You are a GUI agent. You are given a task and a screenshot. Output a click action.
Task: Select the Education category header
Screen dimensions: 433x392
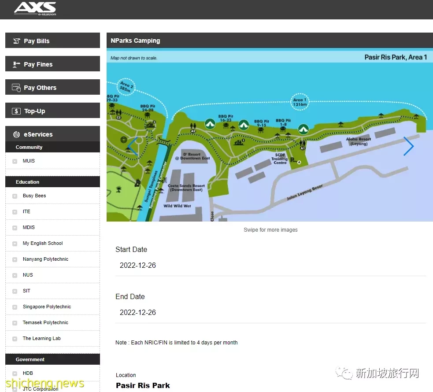point(52,182)
